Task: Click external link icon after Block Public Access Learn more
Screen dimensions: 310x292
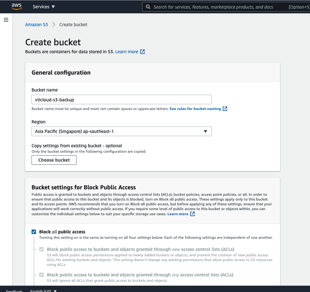Action: point(192,214)
